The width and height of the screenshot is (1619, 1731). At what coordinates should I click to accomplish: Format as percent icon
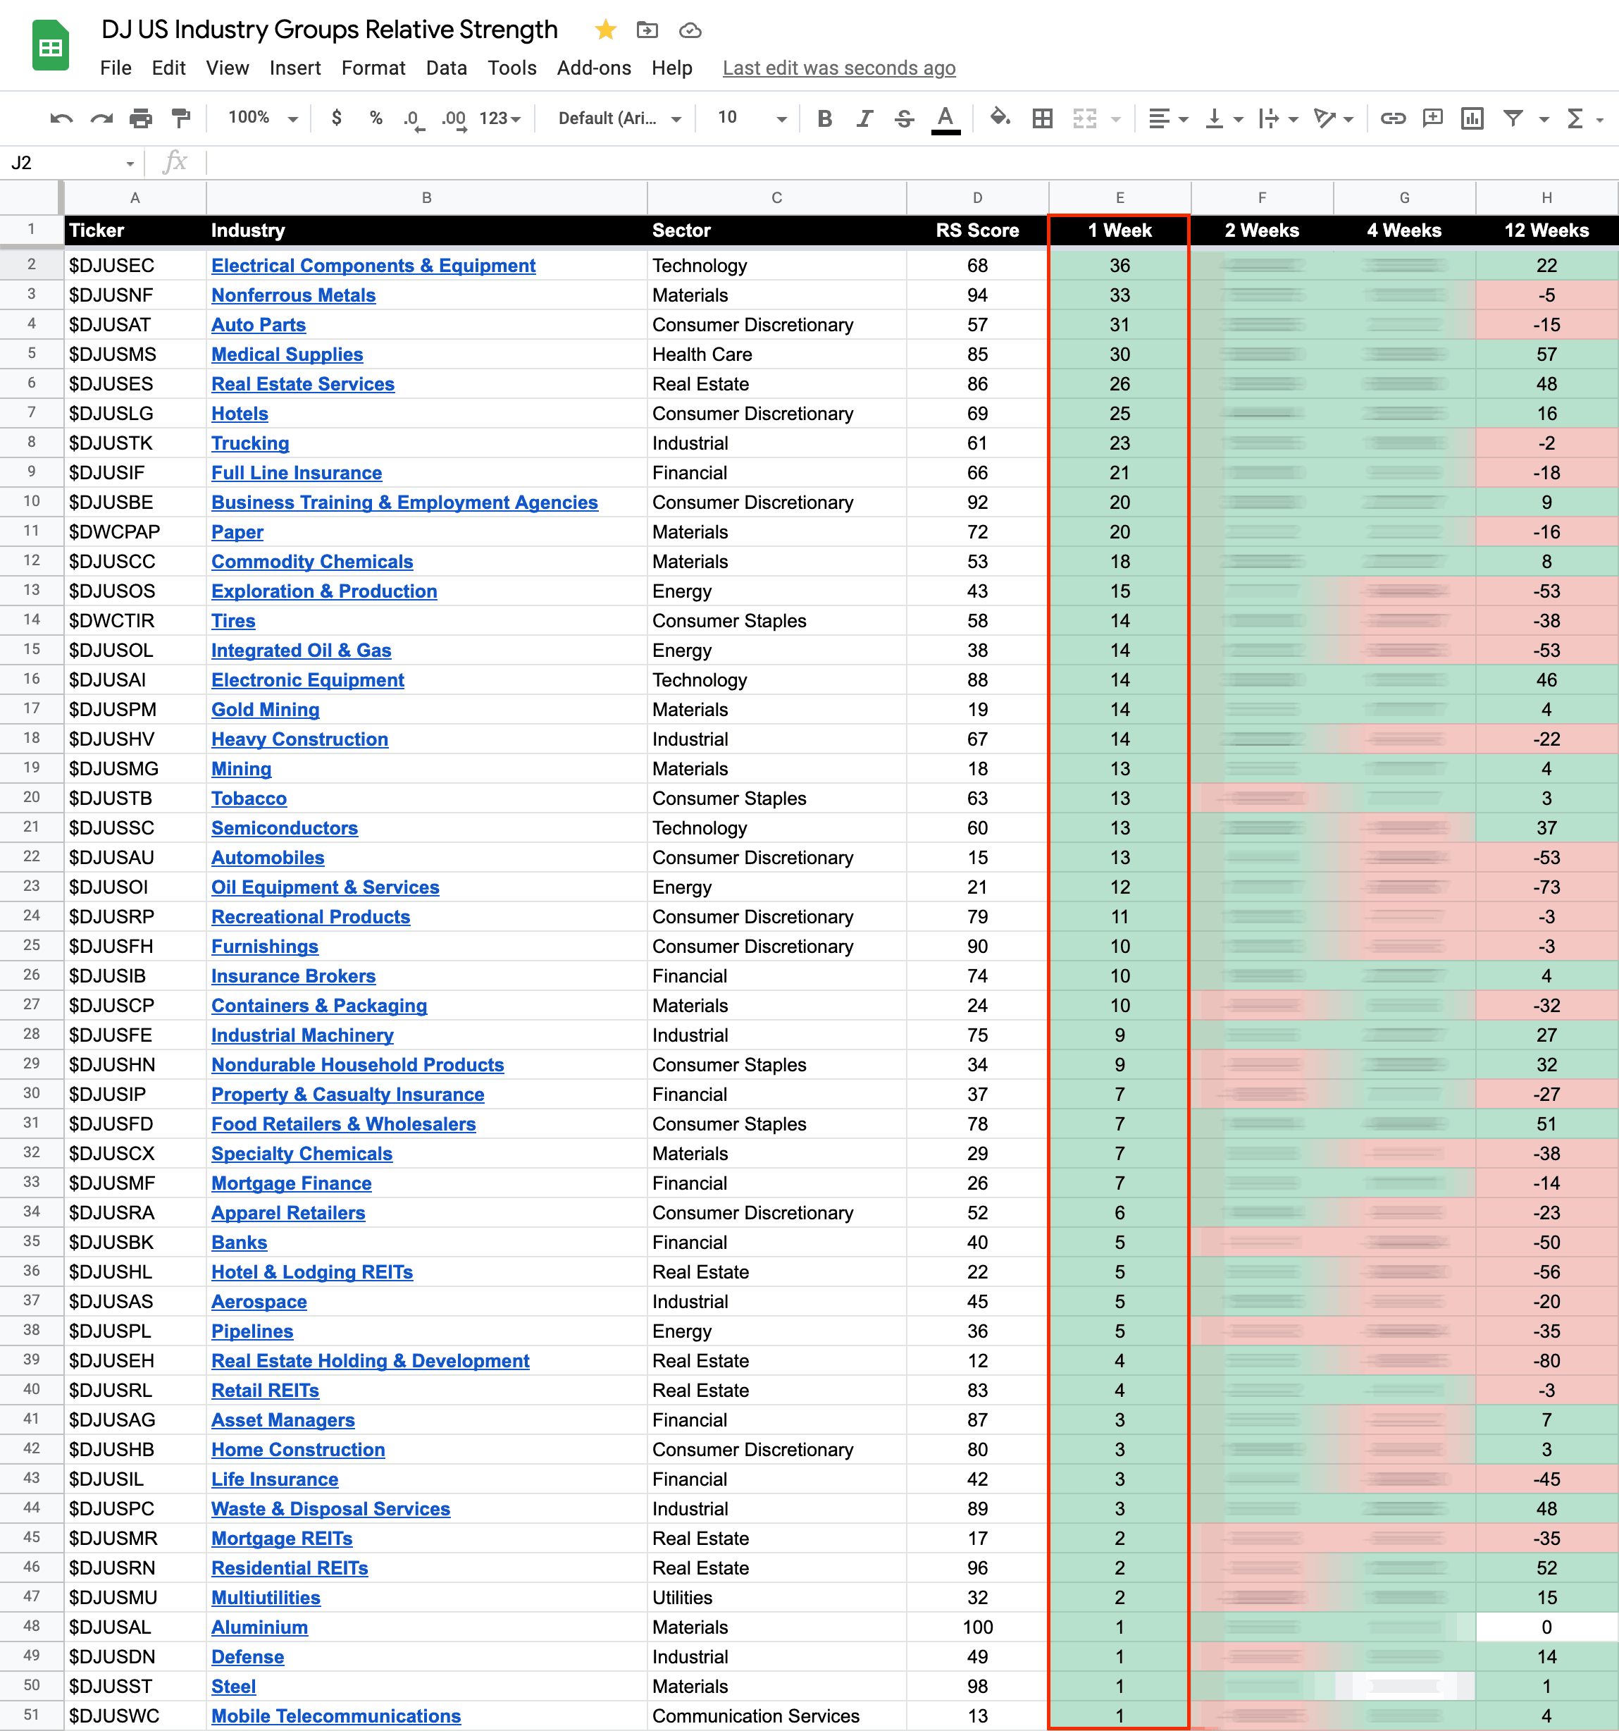point(376,118)
